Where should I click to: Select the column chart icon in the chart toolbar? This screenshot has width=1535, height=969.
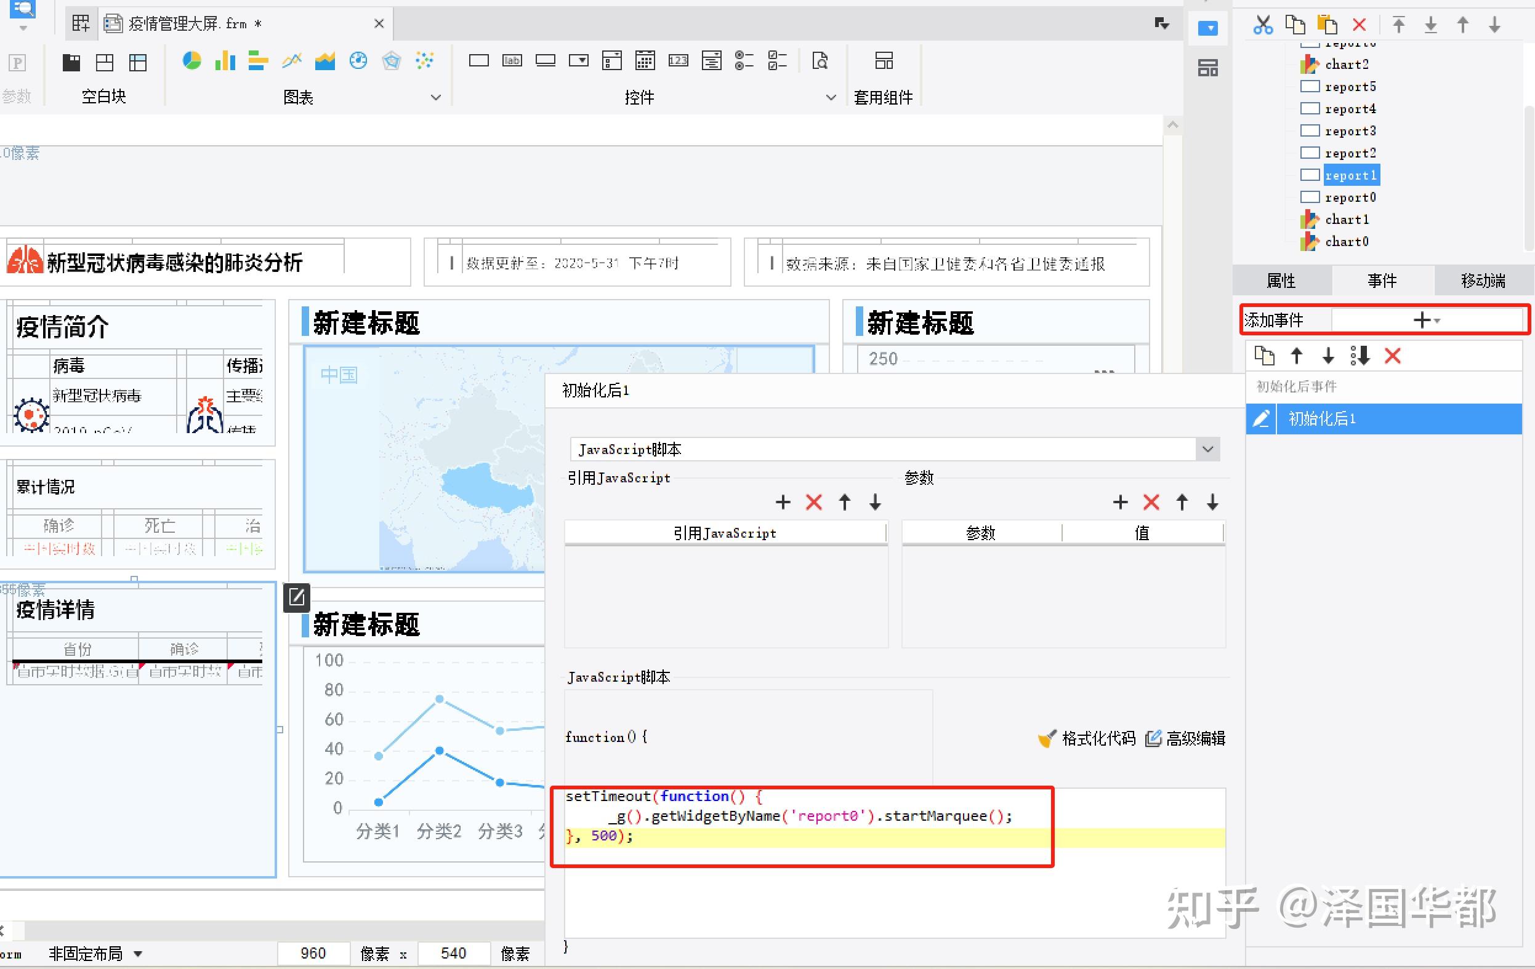tap(225, 61)
